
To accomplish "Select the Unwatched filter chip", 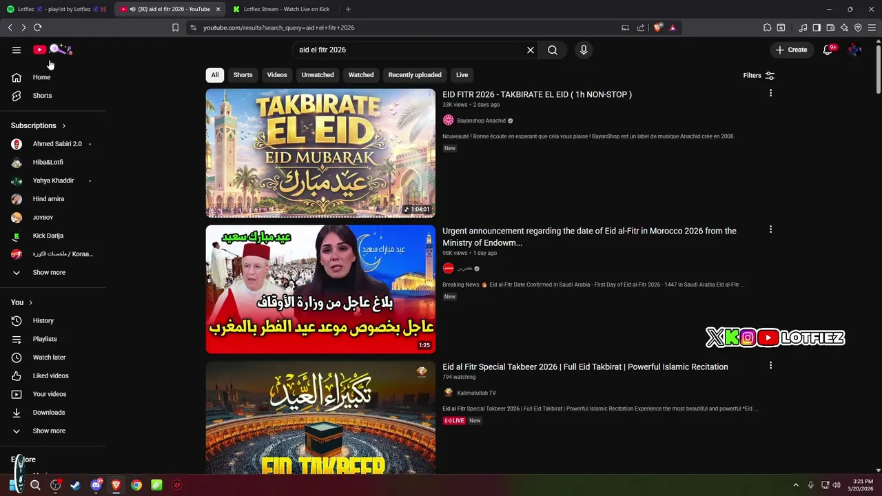I will pyautogui.click(x=318, y=75).
